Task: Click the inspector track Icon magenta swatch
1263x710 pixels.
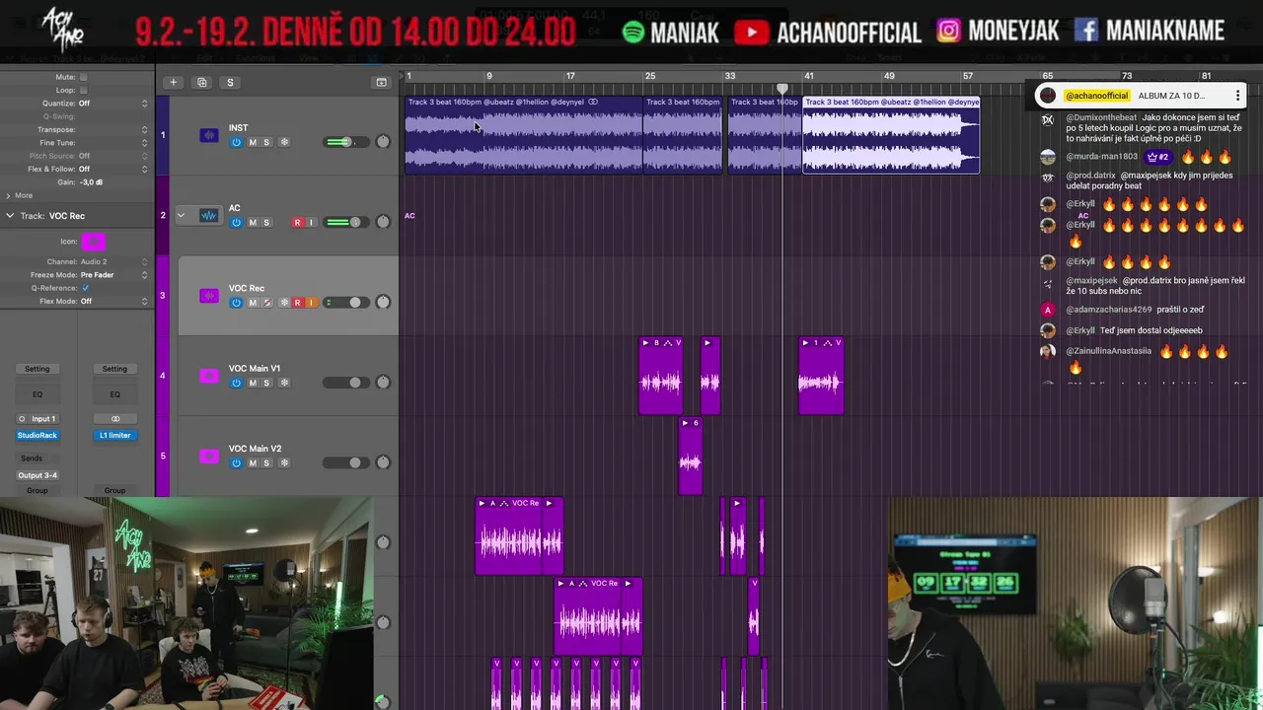Action: [x=94, y=242]
